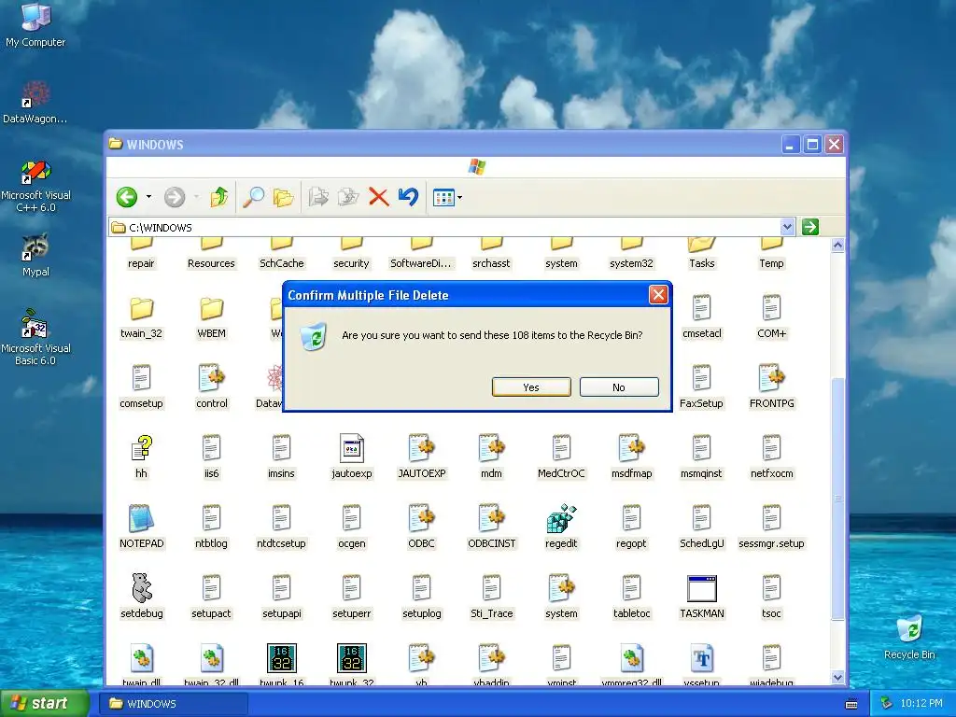Viewport: 956px width, 717px height.
Task: Expand the Views dropdown arrow
Action: [x=459, y=198]
